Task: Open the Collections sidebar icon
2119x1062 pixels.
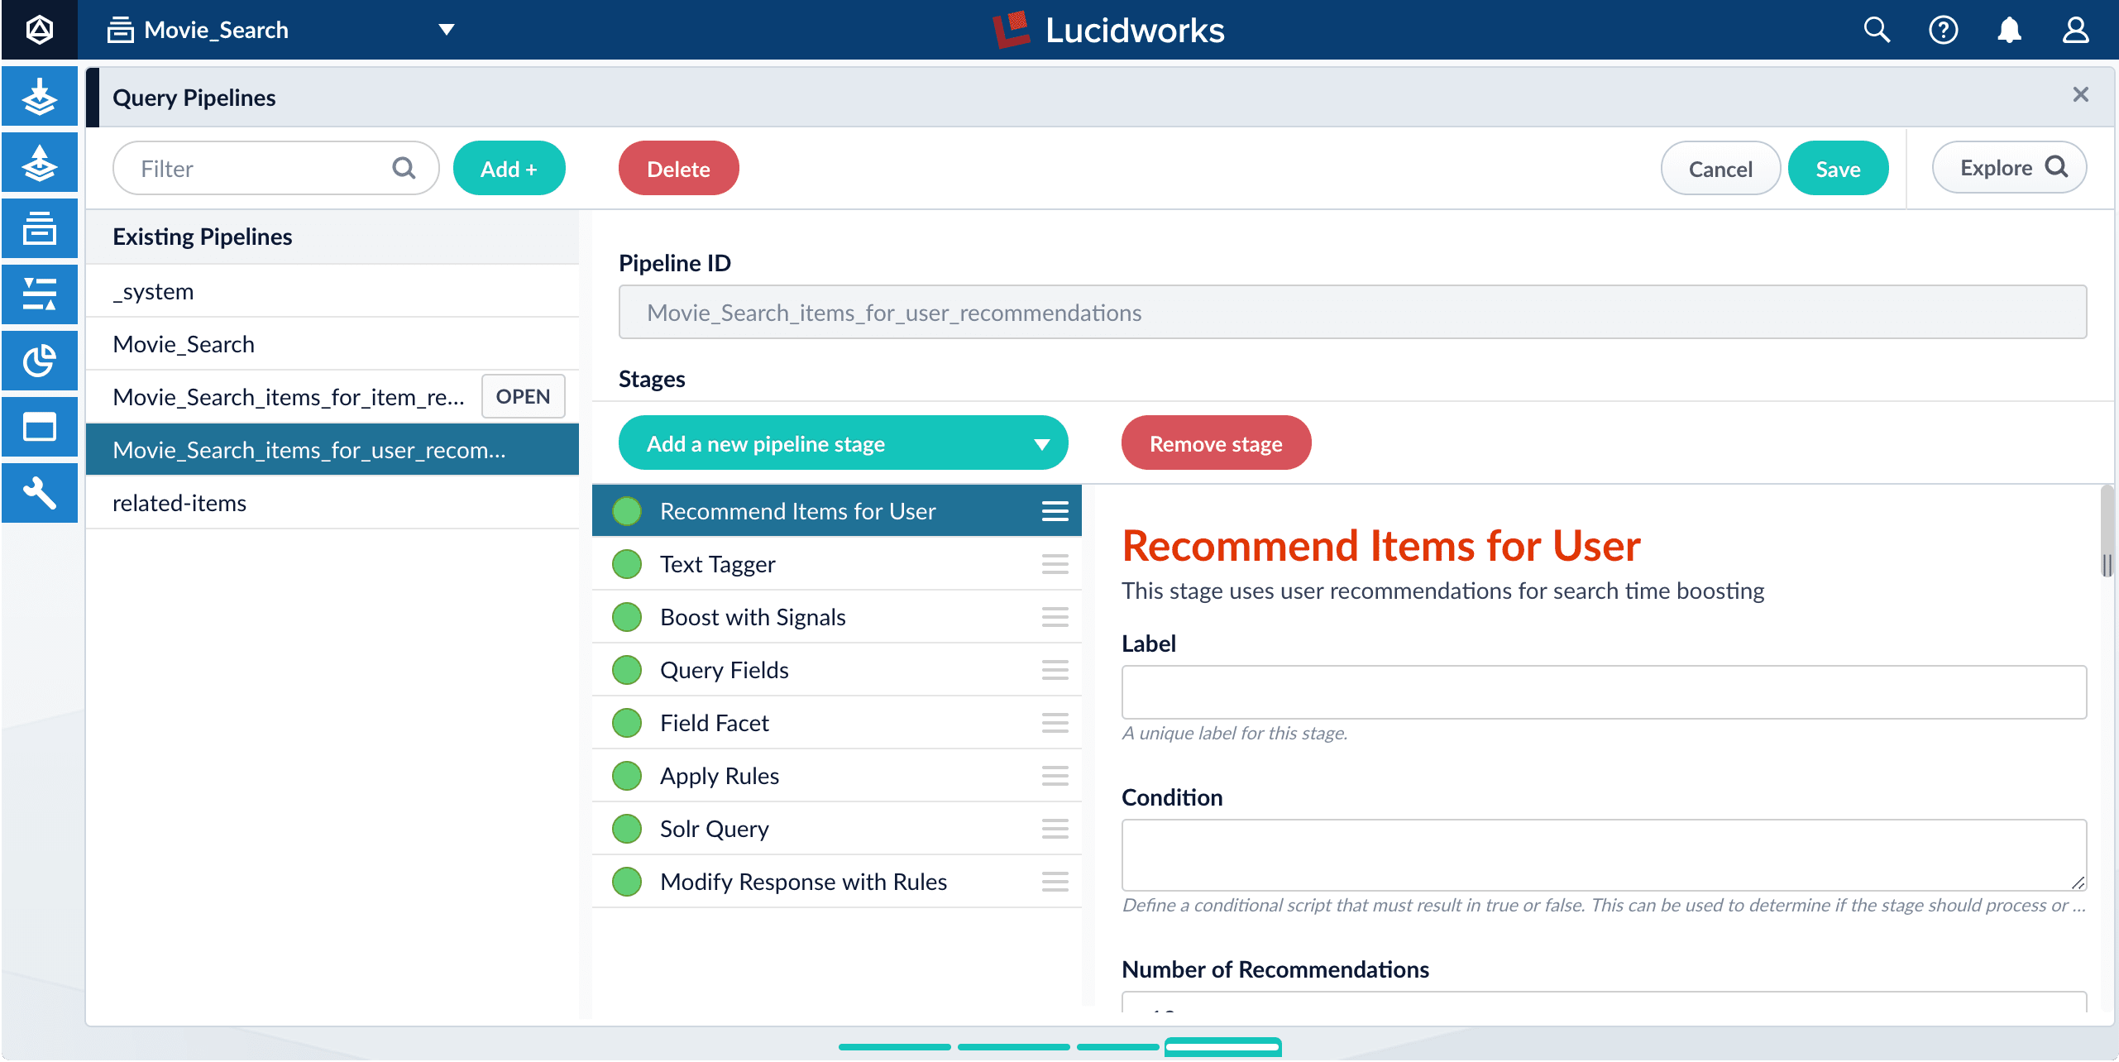Action: pos(39,229)
